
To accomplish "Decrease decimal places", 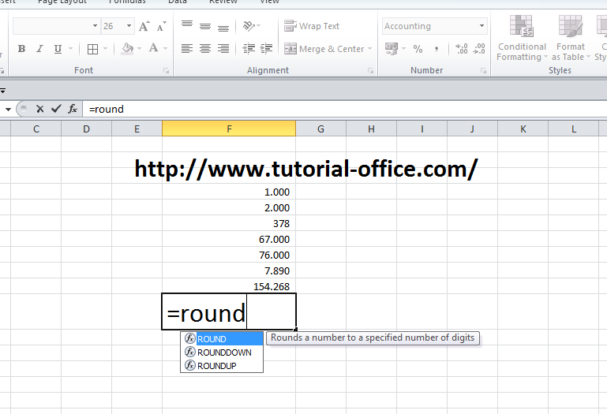I will (479, 49).
